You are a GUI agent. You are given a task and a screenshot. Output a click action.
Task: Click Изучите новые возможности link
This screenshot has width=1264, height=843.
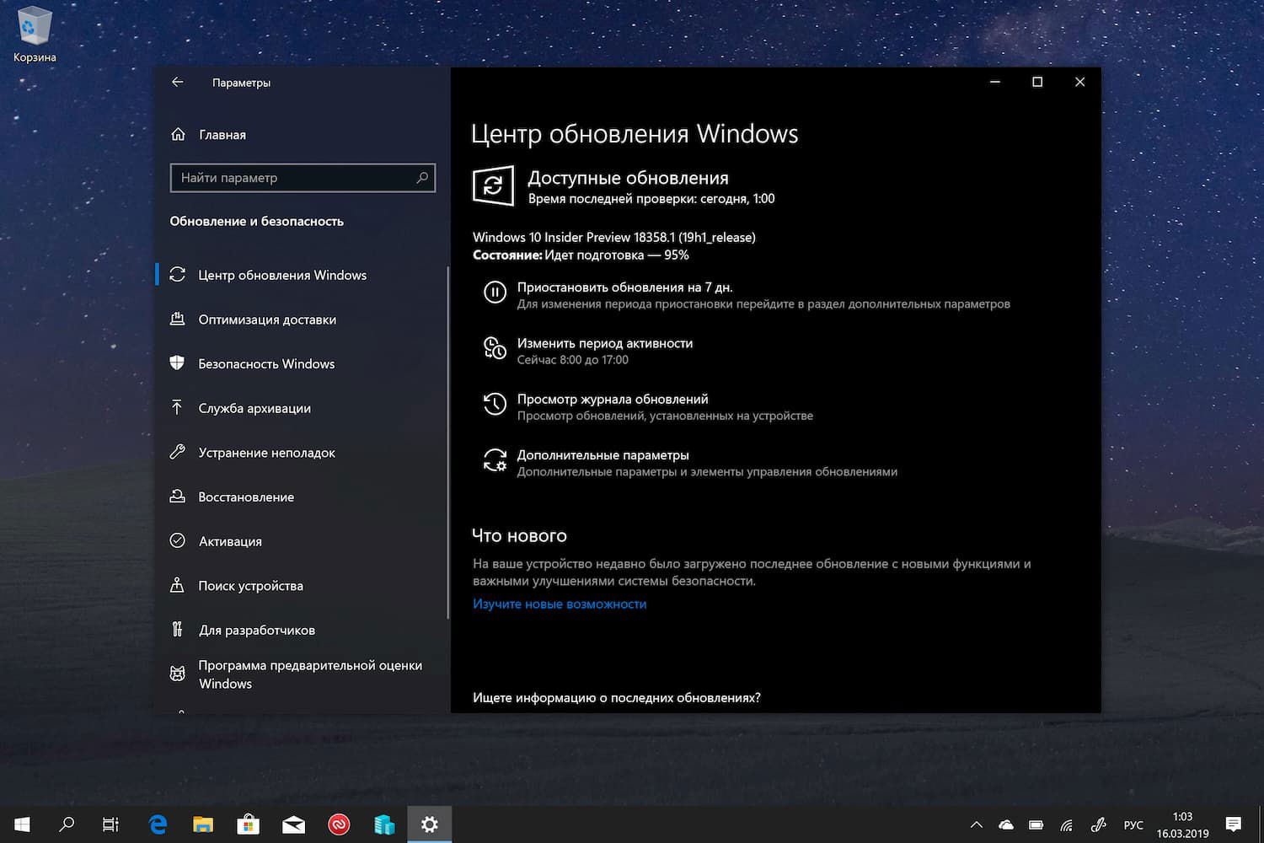(x=559, y=604)
